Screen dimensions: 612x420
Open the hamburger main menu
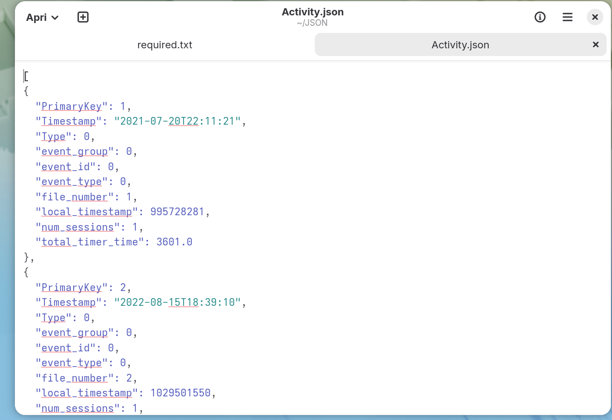[x=567, y=17]
